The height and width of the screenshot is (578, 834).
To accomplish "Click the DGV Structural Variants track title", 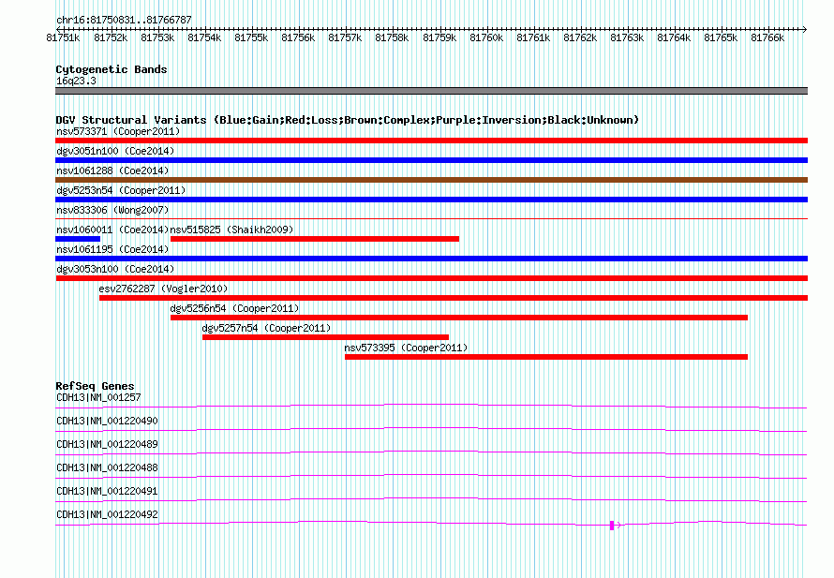I will click(348, 120).
